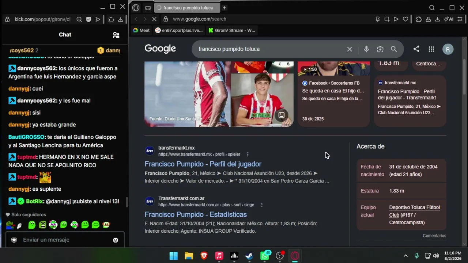Bookmark this page with the heart icon

click(405, 19)
